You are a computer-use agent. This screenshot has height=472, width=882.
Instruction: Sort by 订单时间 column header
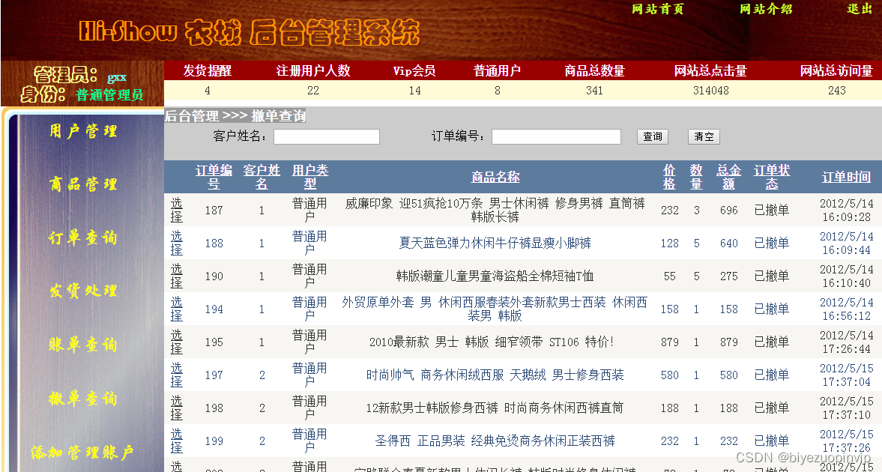(846, 178)
